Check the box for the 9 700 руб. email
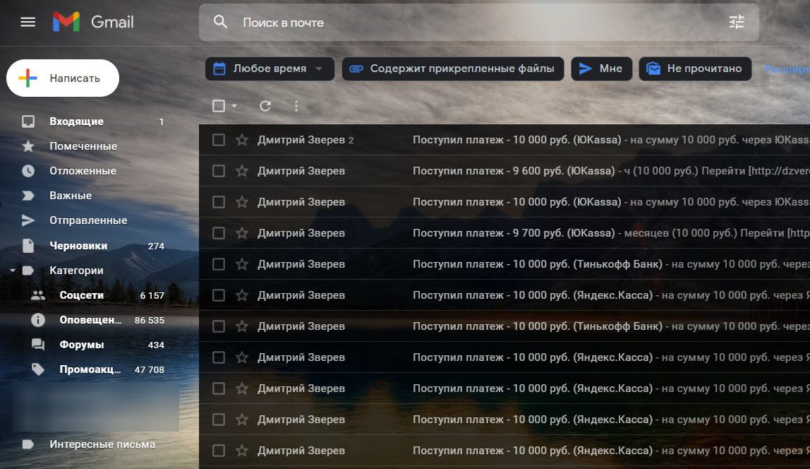This screenshot has height=469, width=810. 219,232
